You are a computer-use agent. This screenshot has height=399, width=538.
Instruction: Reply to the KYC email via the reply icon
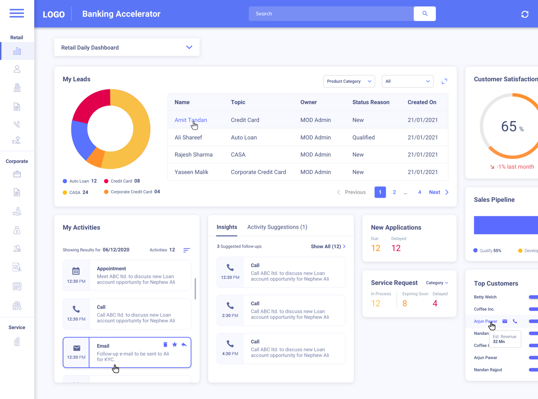[x=184, y=344]
